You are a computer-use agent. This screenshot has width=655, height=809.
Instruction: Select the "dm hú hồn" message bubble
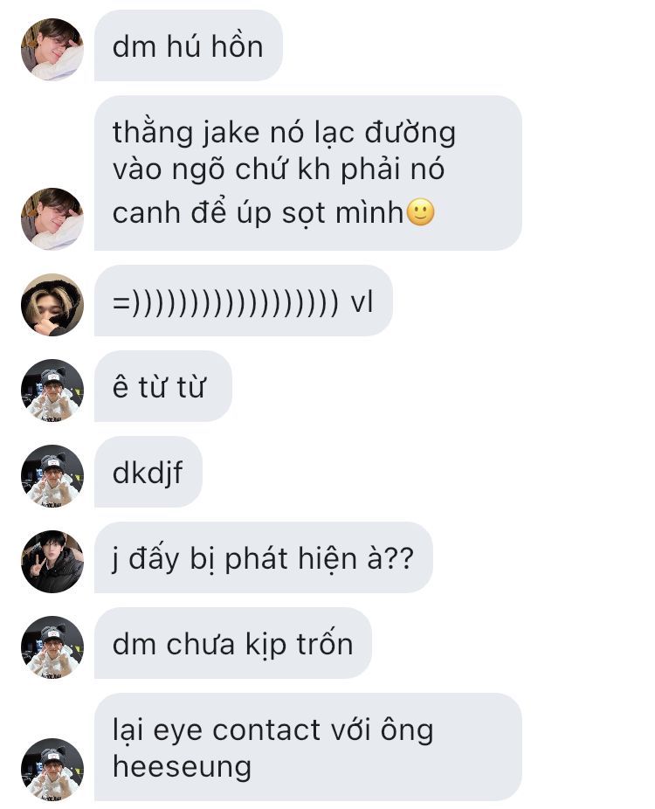[x=189, y=45]
